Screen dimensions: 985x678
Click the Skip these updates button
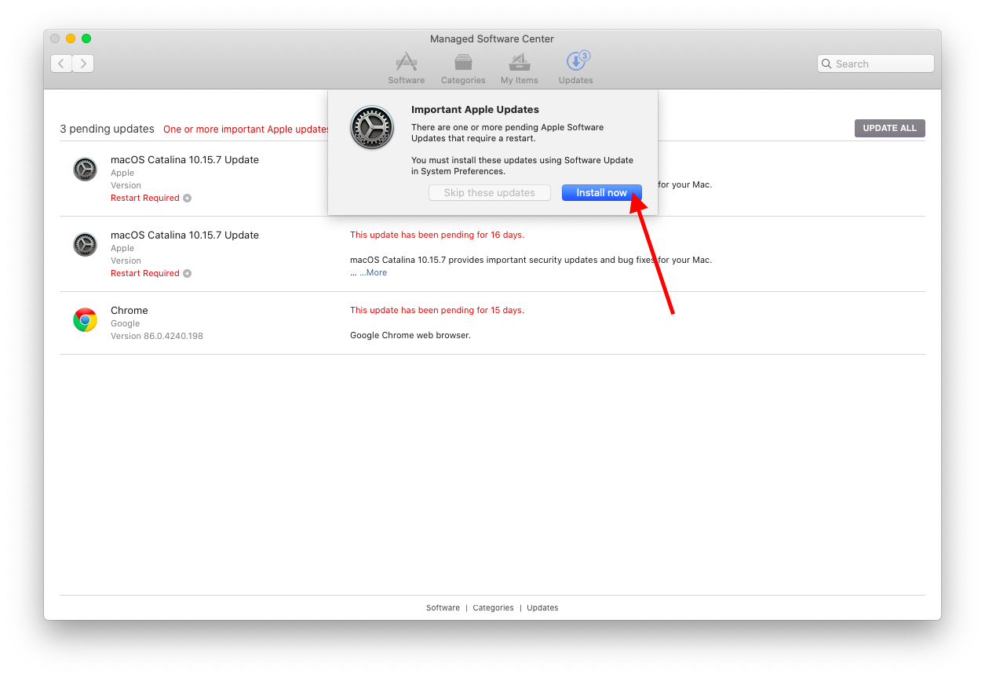pos(489,193)
